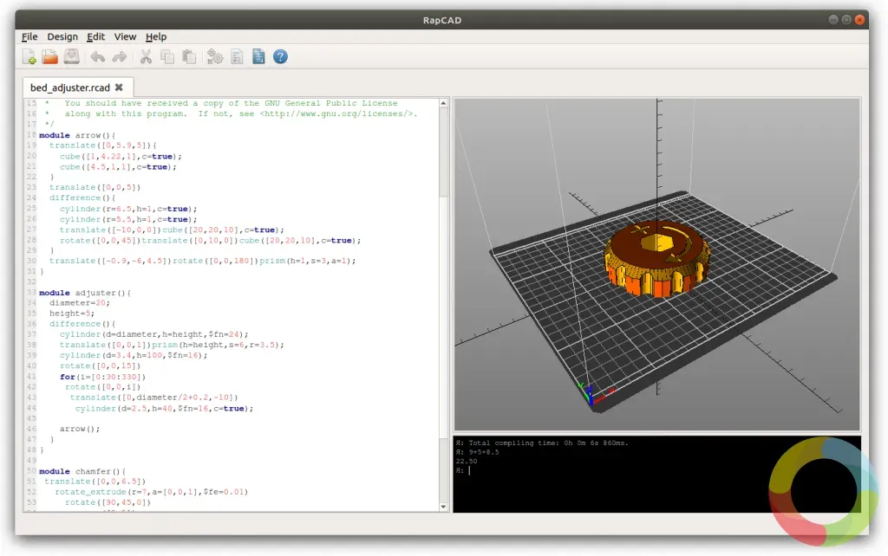Open the File menu
This screenshot has width=888, height=556.
29,36
